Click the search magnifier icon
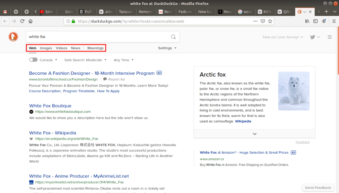Image resolution: width=339 pixels, height=193 pixels. coord(173,37)
